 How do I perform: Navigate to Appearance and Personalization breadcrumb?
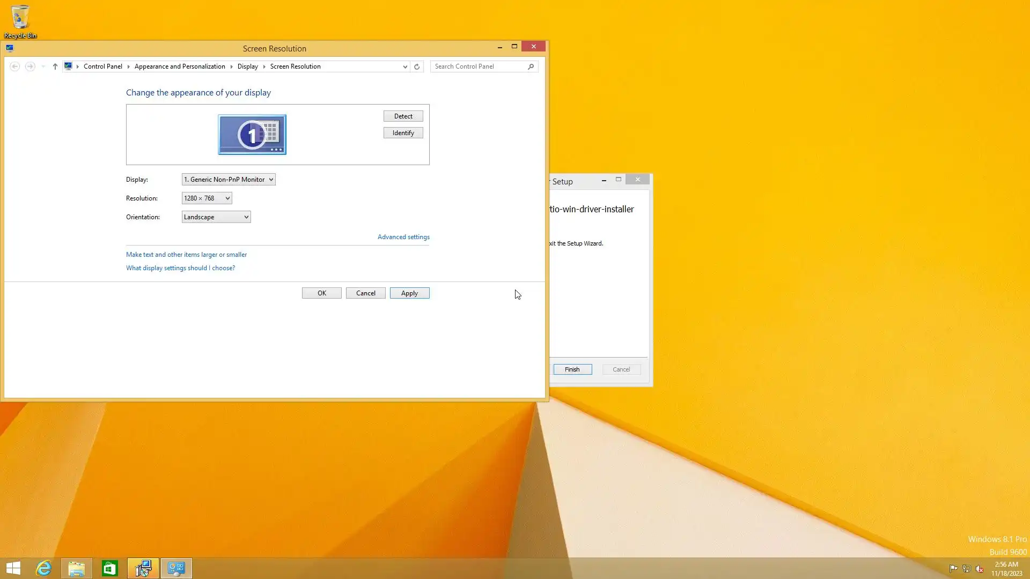pos(180,66)
